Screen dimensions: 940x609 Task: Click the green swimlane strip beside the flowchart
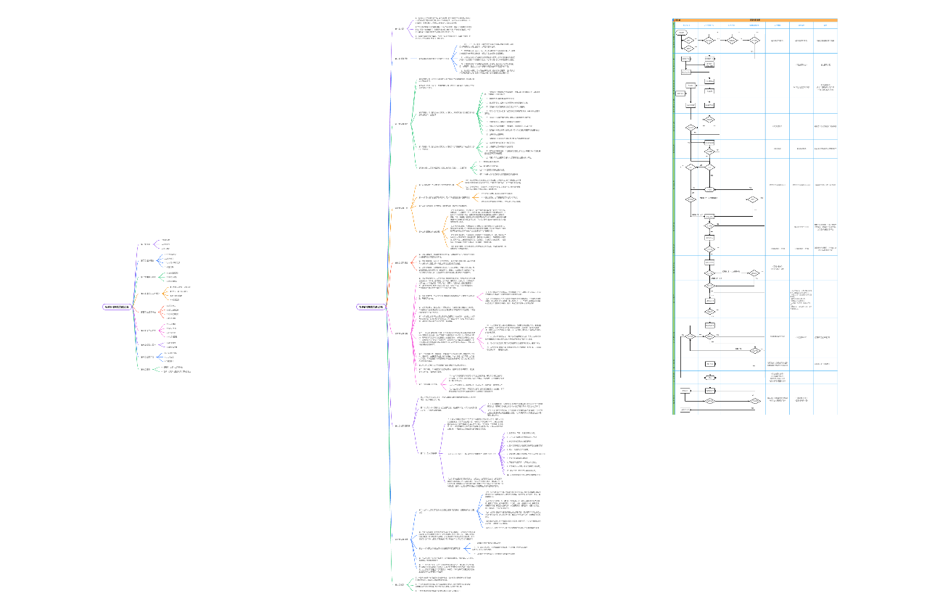pos(674,217)
